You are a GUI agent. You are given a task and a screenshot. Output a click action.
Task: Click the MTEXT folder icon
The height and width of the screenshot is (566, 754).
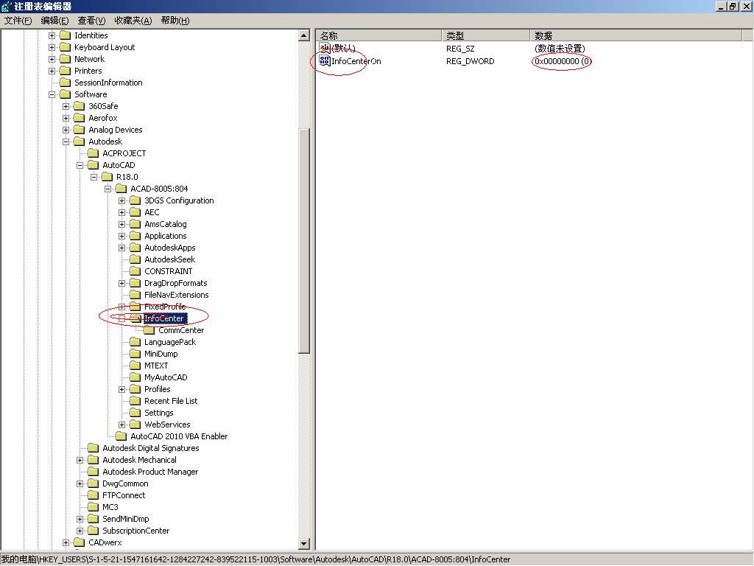click(135, 366)
